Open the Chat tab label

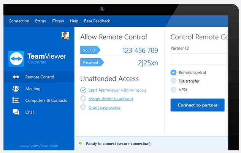pos(30,112)
